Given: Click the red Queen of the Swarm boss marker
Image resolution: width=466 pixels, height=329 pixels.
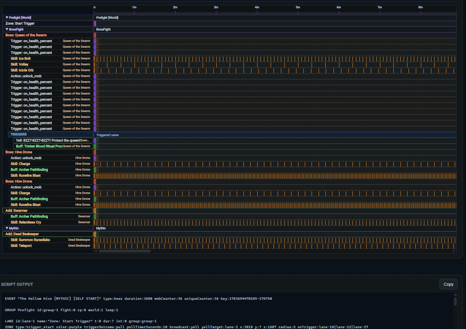Looking at the screenshot, I should (x=95, y=35).
